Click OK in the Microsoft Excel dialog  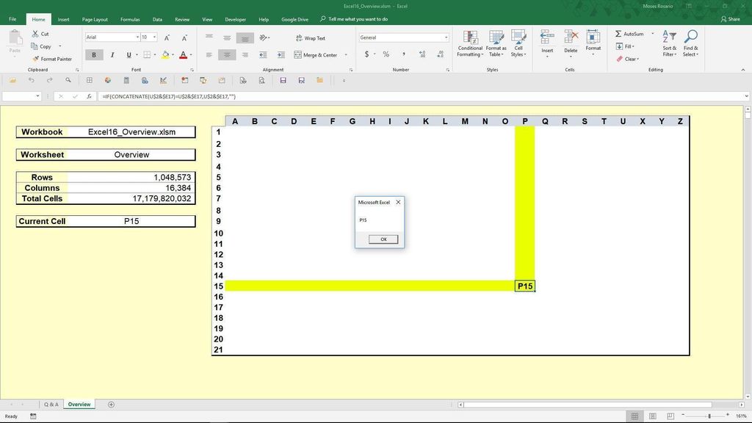point(383,239)
